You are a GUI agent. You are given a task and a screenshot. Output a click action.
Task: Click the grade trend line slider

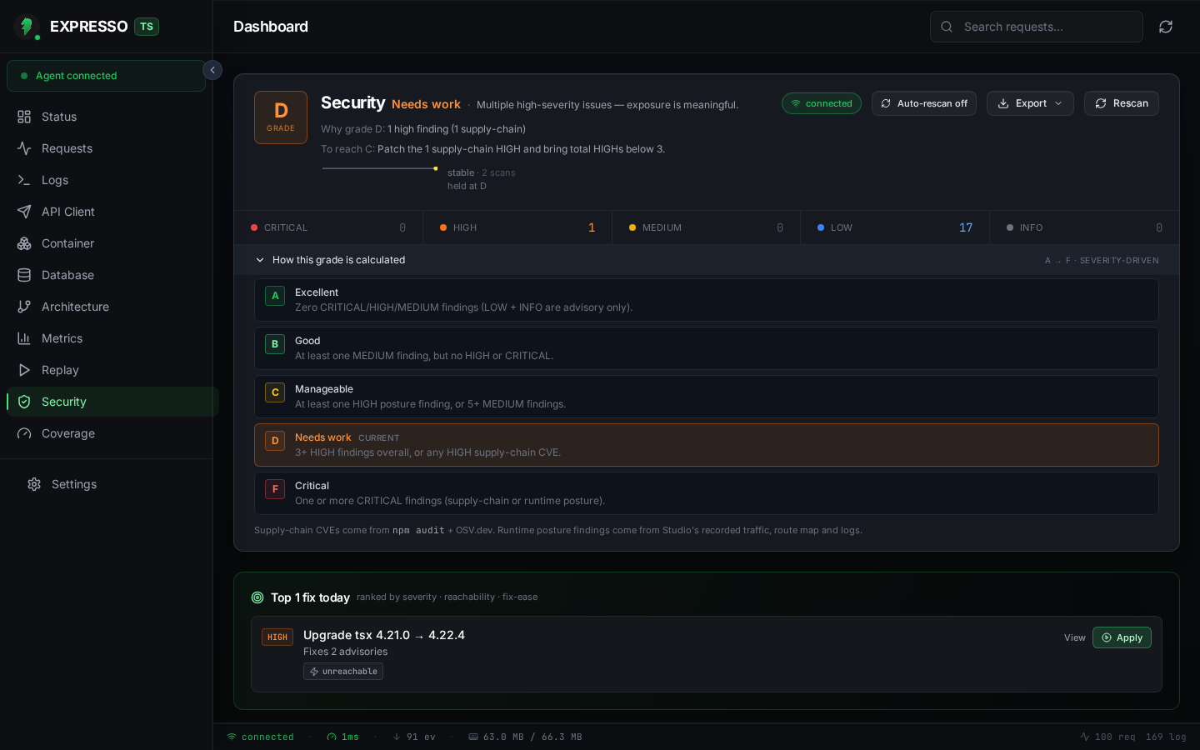click(380, 168)
